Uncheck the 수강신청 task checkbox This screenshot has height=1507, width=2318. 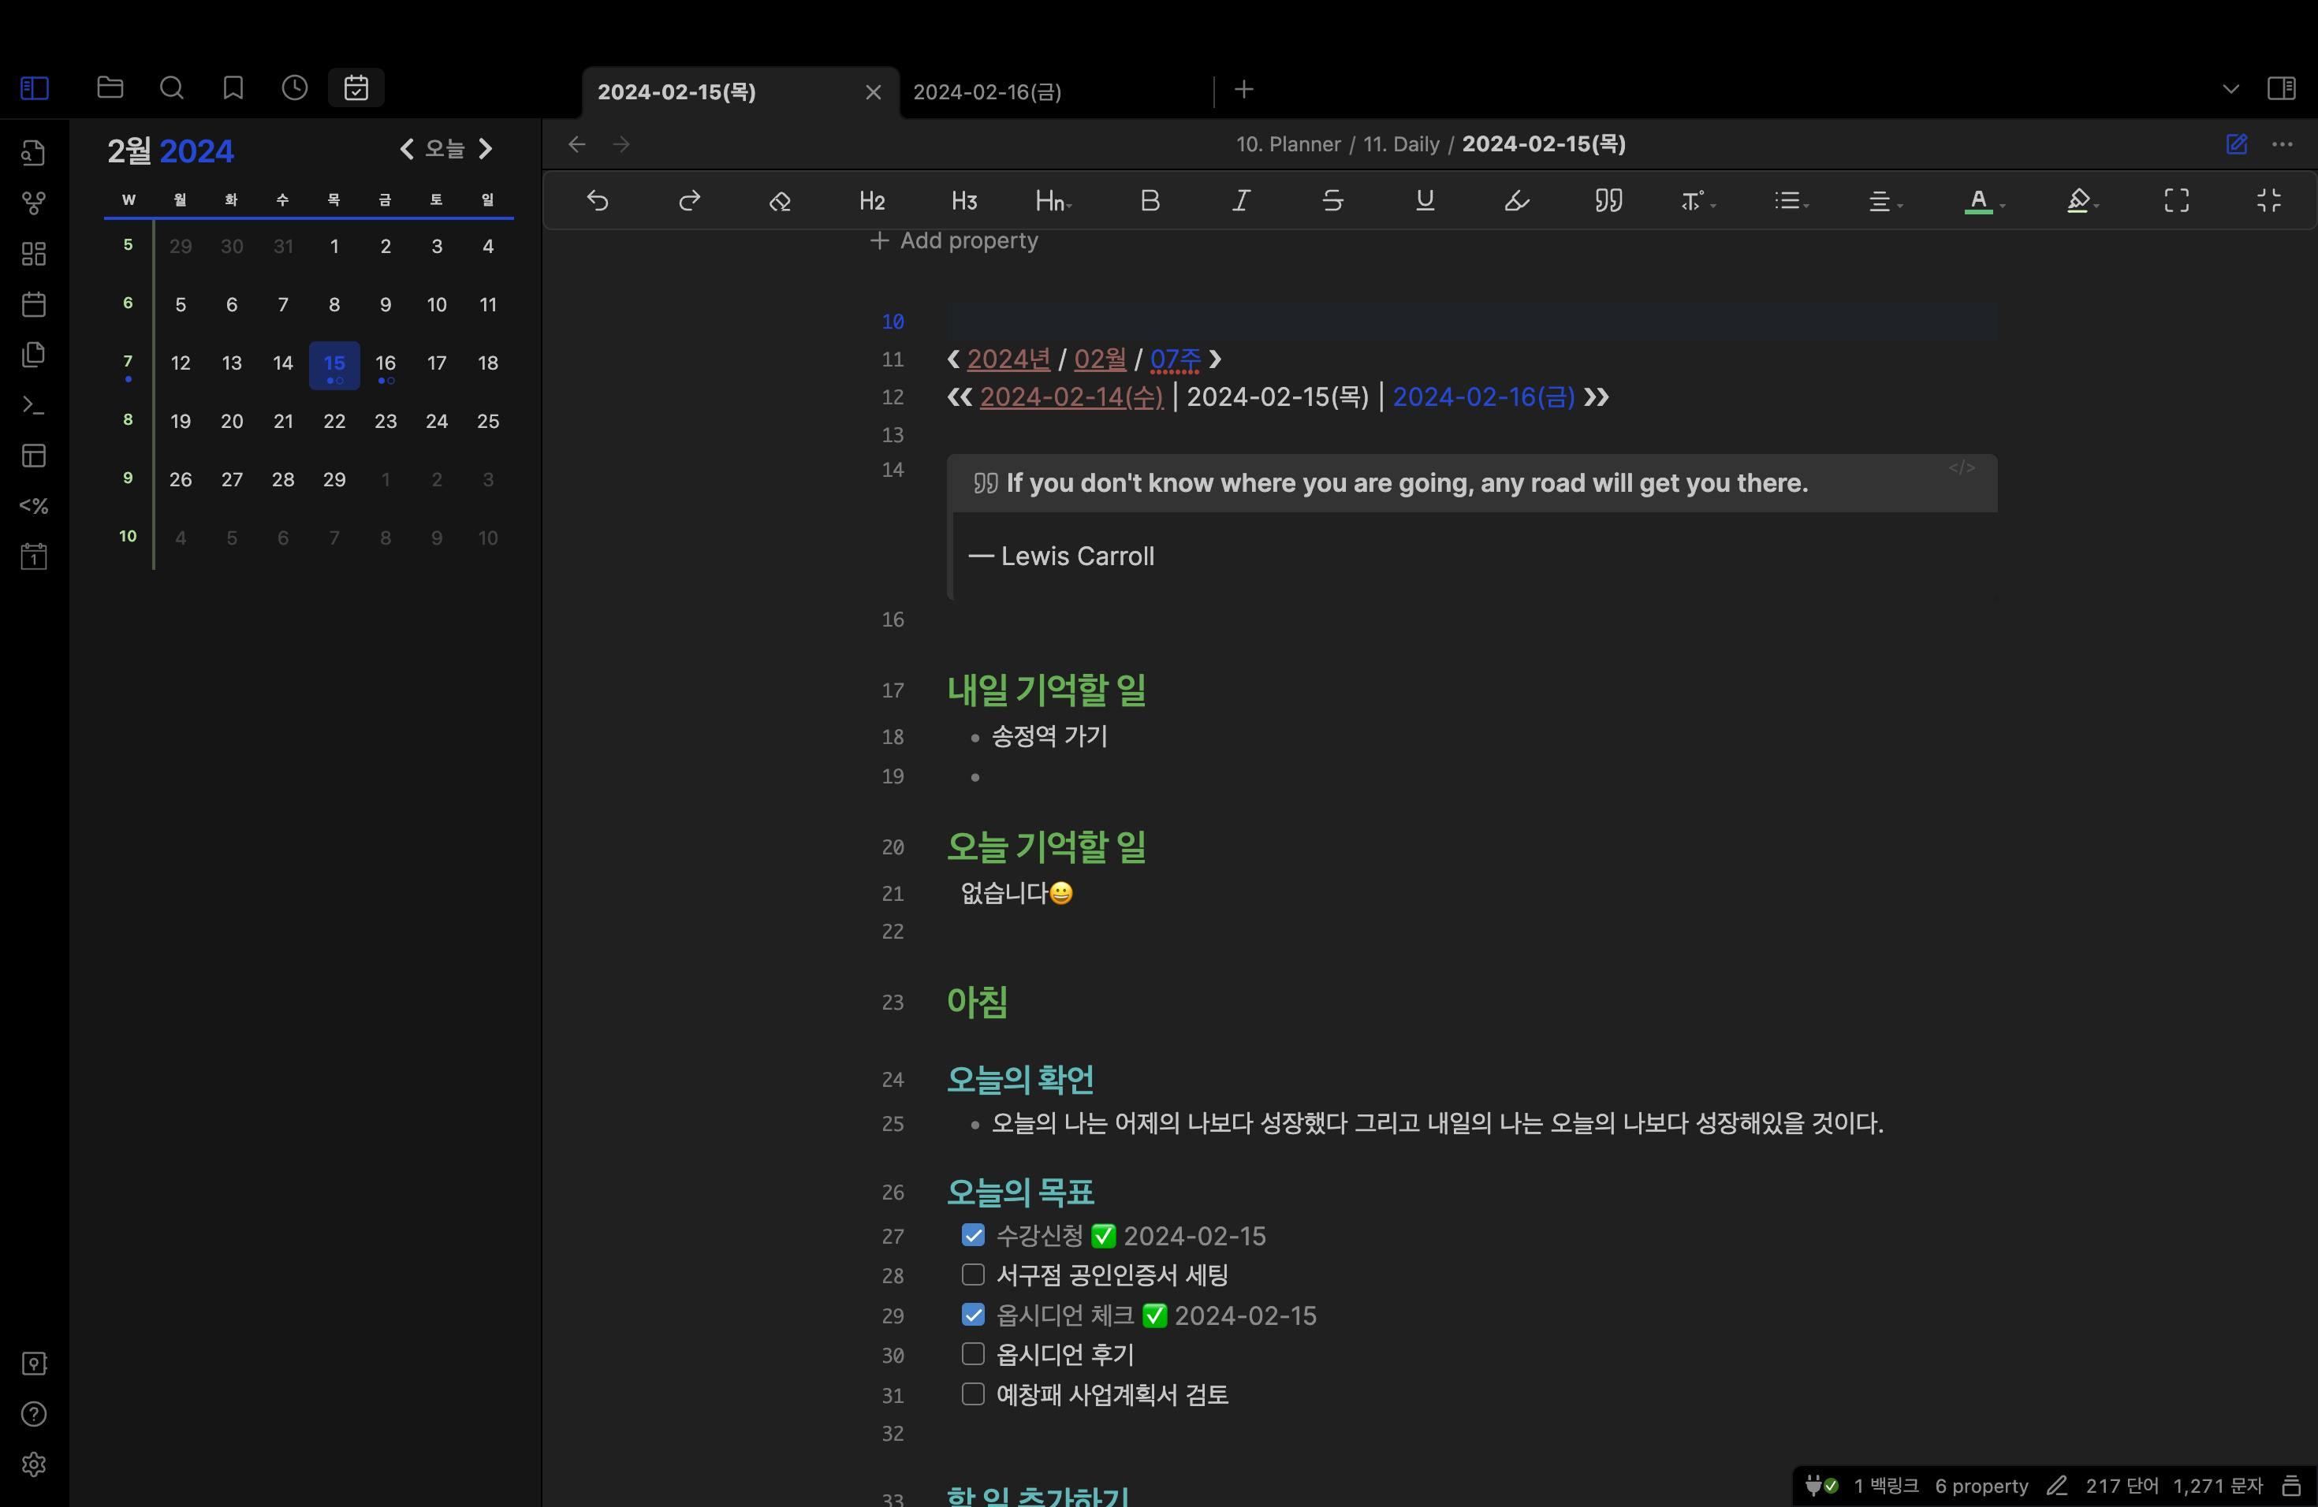tap(973, 1235)
